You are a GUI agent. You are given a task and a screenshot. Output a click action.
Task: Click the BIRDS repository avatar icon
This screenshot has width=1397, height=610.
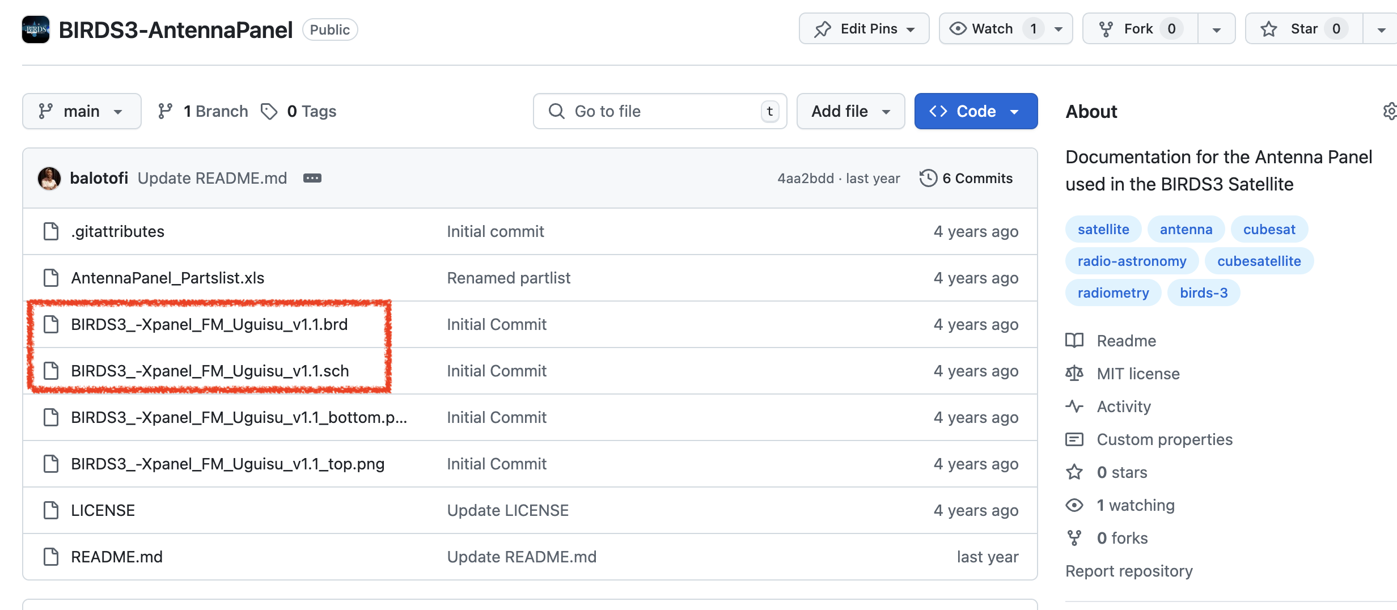pyautogui.click(x=36, y=29)
